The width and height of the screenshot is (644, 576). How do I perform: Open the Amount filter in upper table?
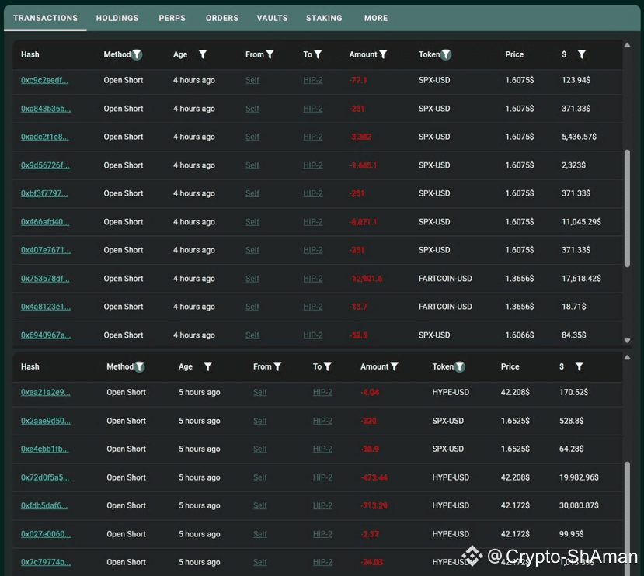click(x=383, y=54)
